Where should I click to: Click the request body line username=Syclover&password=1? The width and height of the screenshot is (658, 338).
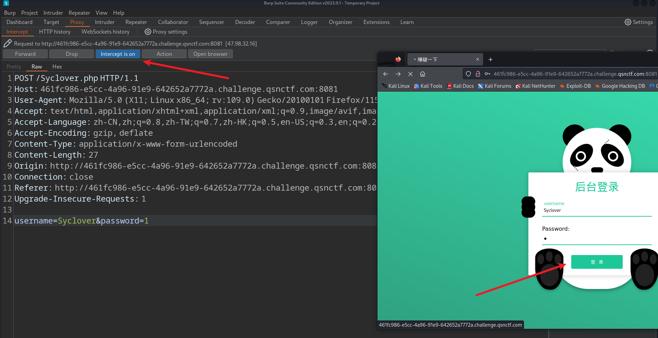[x=82, y=221]
